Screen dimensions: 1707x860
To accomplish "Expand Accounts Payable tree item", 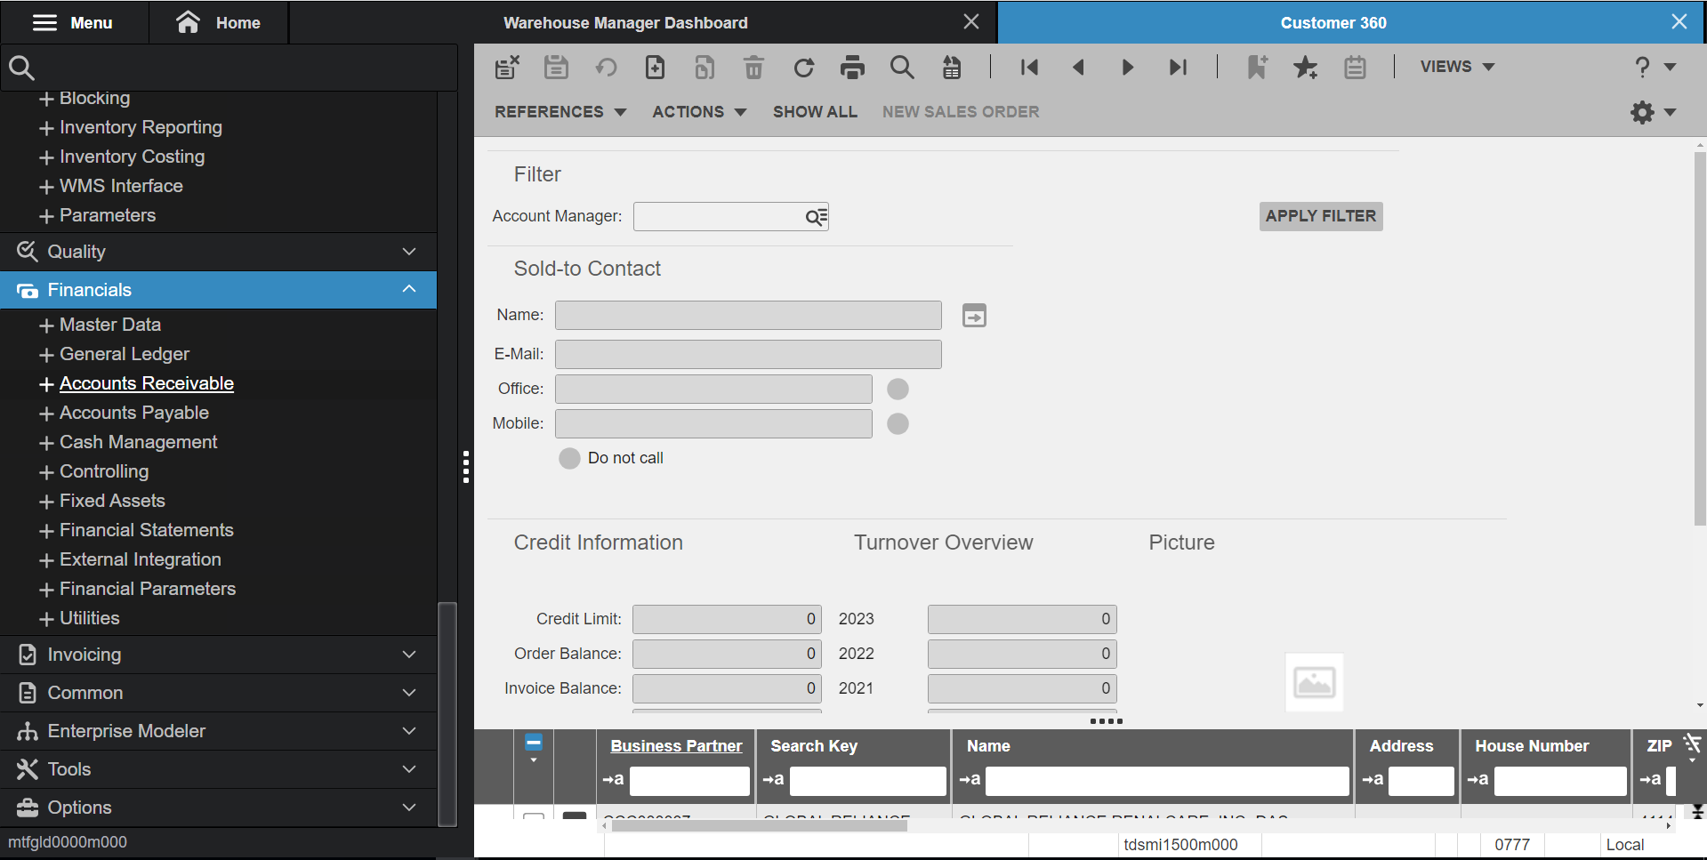I will point(47,414).
